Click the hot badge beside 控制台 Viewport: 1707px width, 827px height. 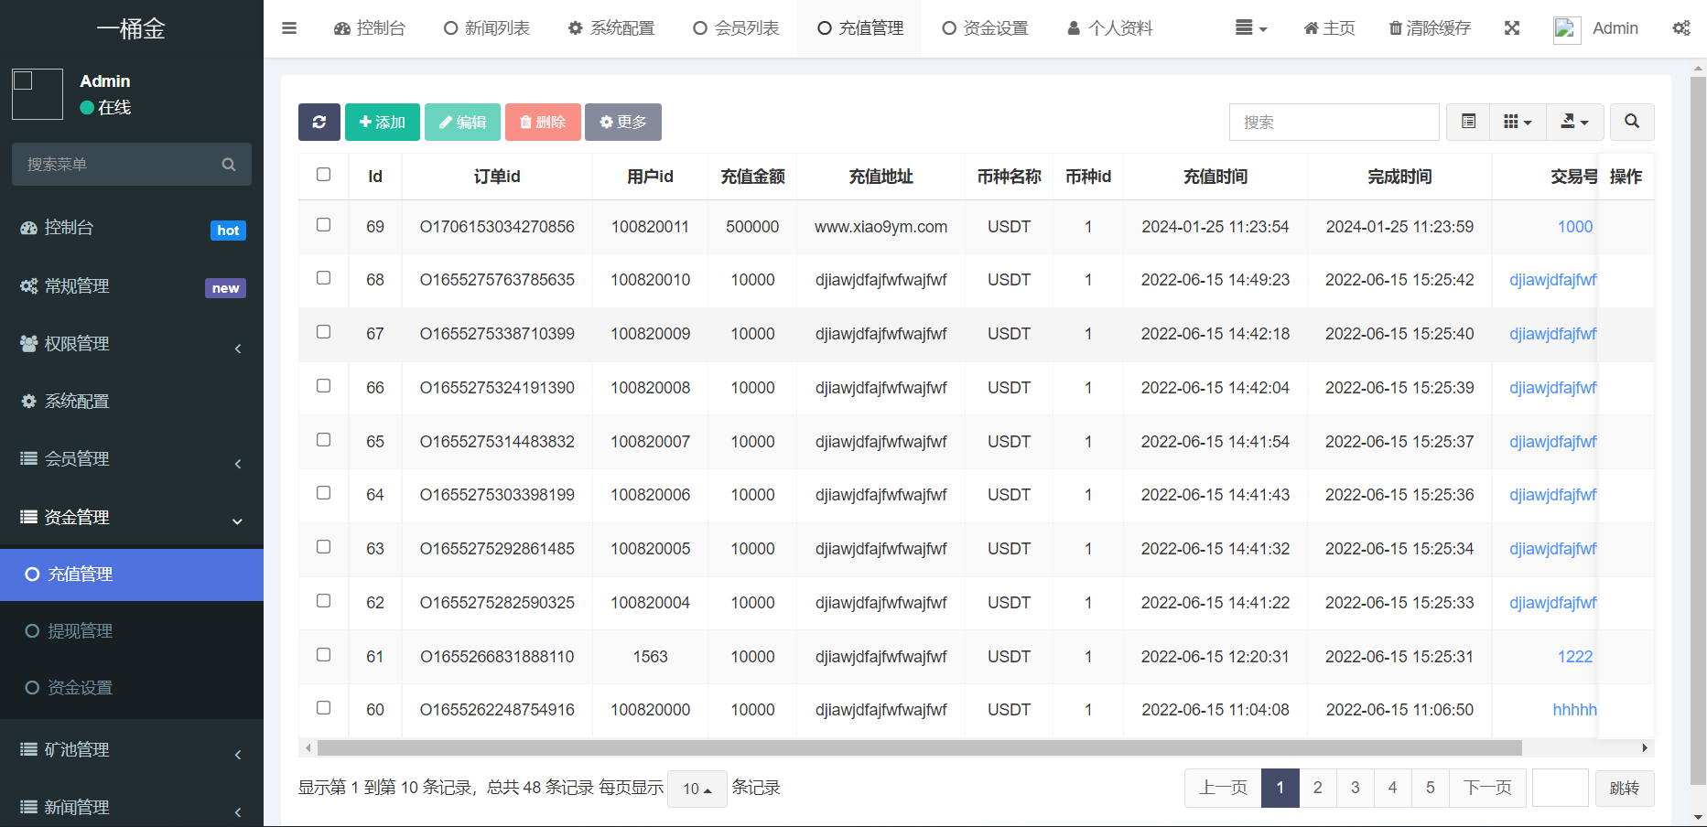(x=228, y=231)
